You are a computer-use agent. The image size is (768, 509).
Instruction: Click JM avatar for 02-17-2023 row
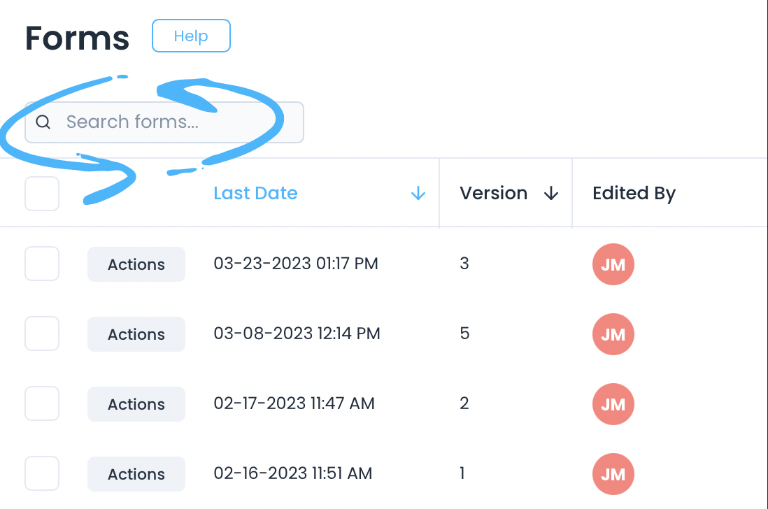pos(613,404)
